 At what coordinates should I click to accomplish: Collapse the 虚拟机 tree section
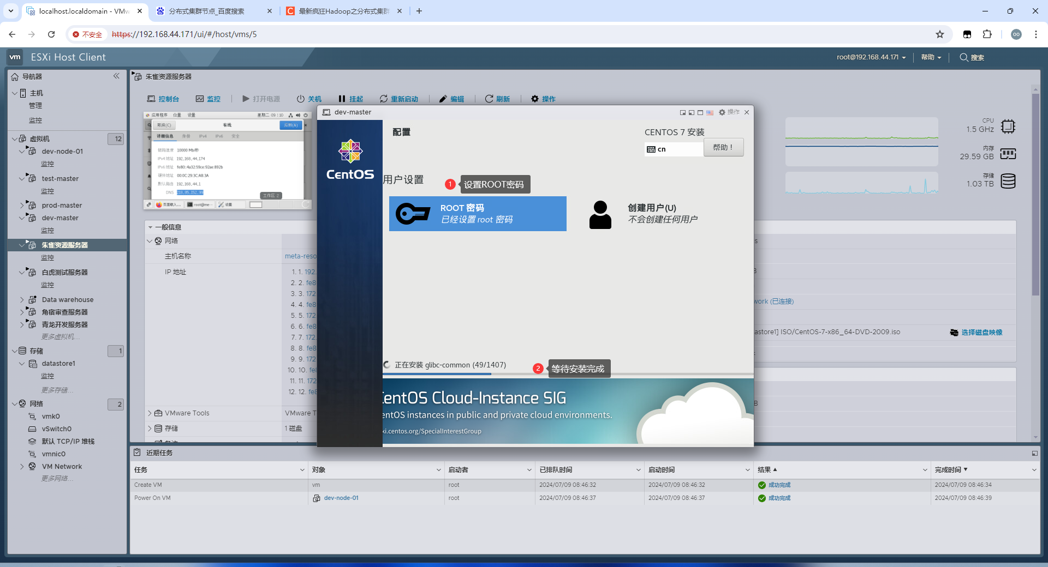[14, 139]
